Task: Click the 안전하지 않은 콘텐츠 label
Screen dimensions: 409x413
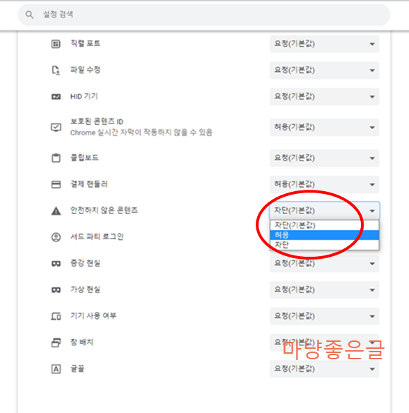Action: tap(104, 210)
